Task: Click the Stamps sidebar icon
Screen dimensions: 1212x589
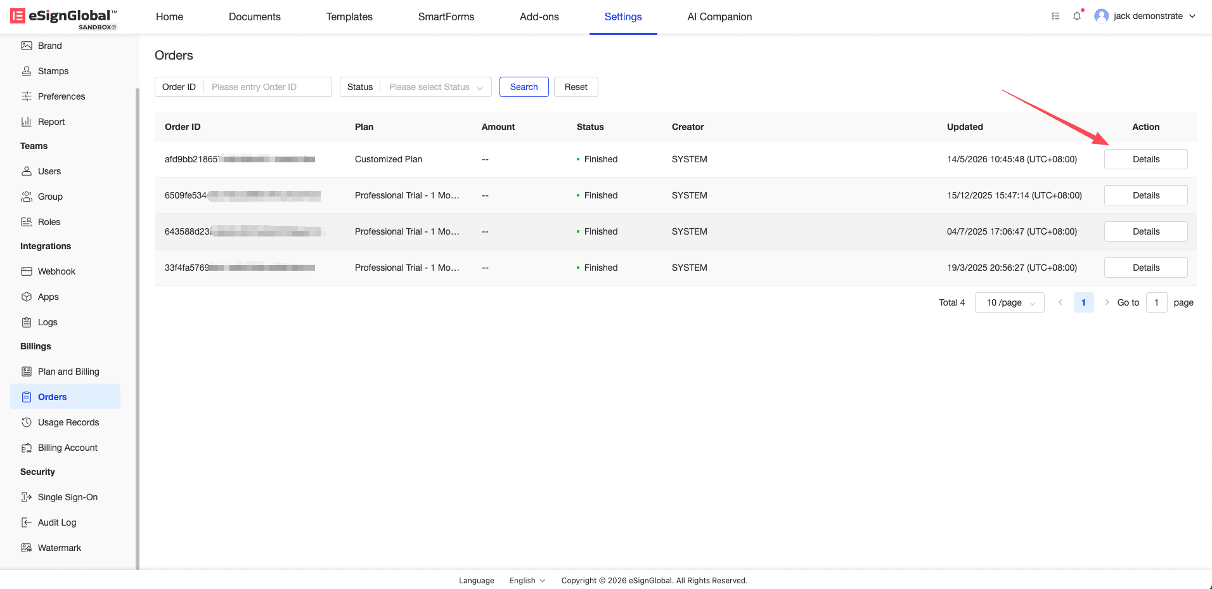Action: pos(27,71)
